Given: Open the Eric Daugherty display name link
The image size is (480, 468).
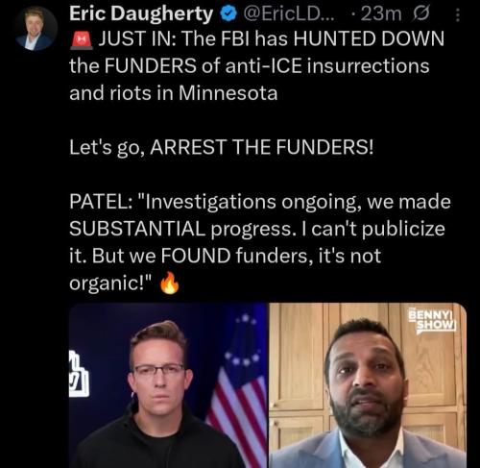Looking at the screenshot, I should [141, 14].
